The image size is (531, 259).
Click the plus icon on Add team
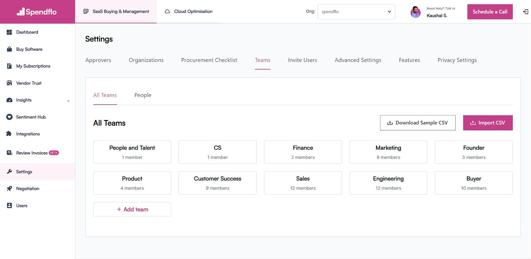tap(119, 209)
